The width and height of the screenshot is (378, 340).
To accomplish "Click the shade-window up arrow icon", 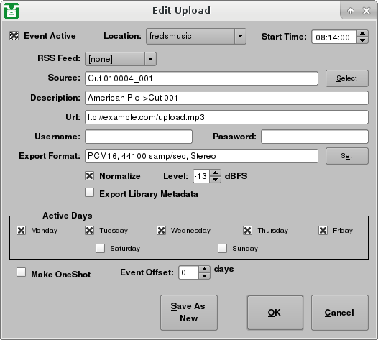I will point(351,11).
